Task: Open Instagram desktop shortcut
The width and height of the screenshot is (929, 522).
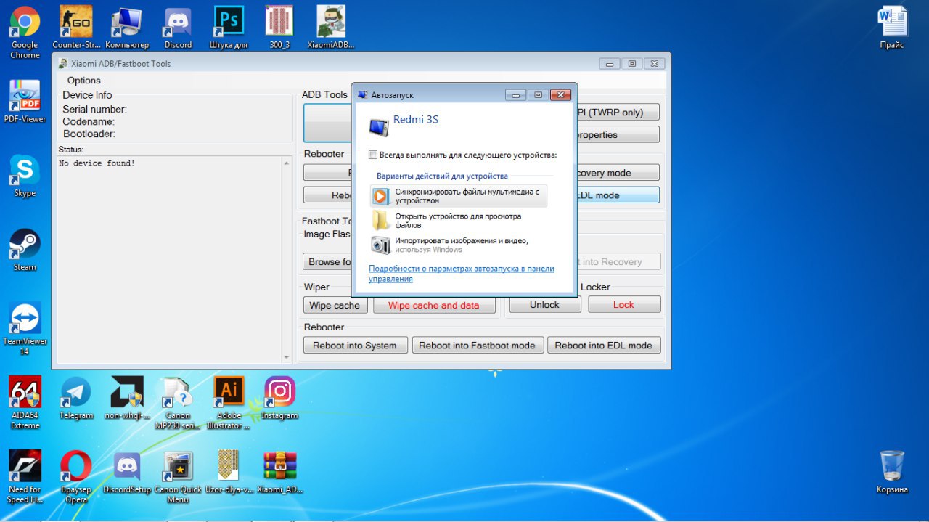Action: (x=279, y=398)
